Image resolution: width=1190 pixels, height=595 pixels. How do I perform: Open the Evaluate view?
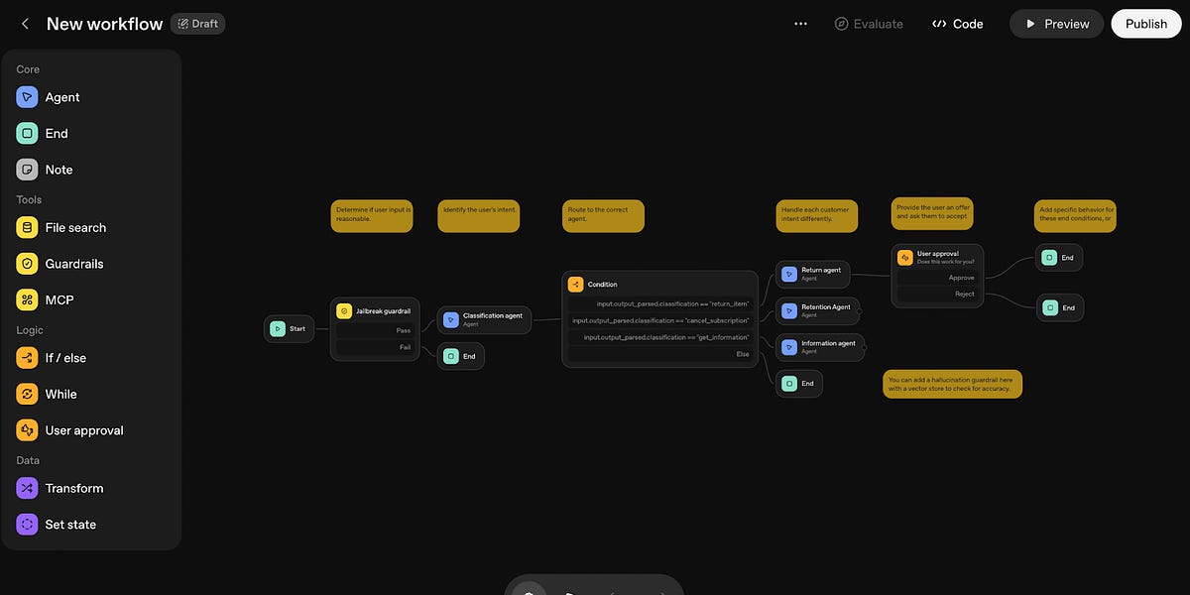coord(869,24)
